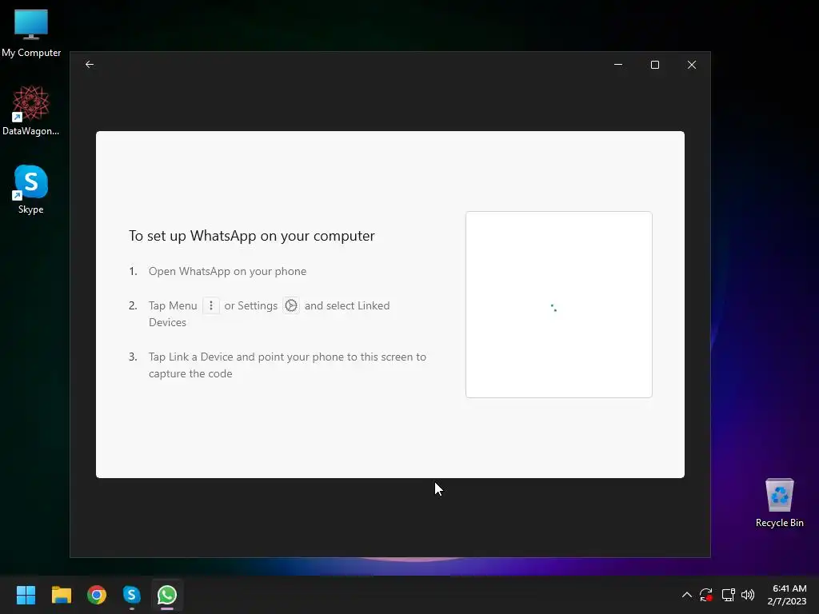The height and width of the screenshot is (614, 819).
Task: Click the WhatsApp taskbar icon
Action: 167,595
